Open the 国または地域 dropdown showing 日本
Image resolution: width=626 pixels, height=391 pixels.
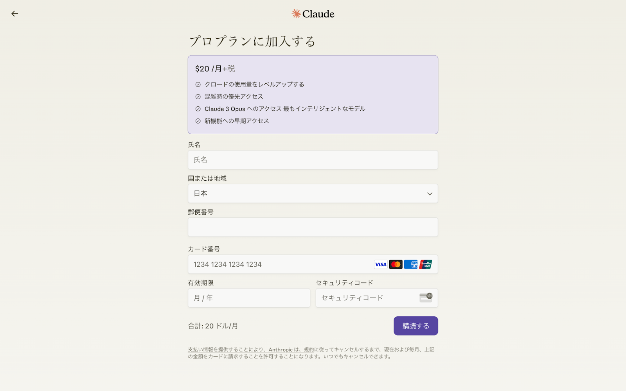pos(313,194)
